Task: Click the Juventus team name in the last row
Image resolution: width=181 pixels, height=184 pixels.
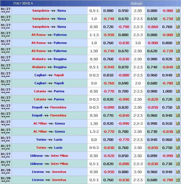Action: click(x=59, y=180)
